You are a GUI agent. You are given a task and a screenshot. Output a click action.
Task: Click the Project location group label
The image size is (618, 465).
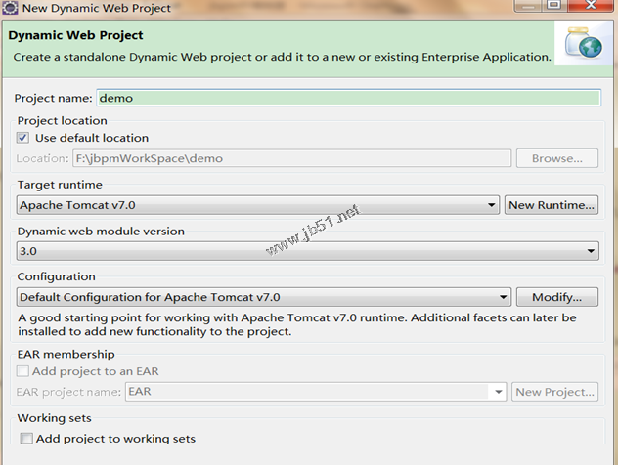pyautogui.click(x=62, y=120)
